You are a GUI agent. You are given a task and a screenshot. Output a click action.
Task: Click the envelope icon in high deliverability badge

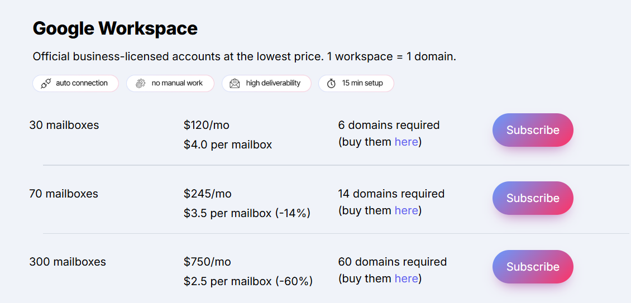235,83
